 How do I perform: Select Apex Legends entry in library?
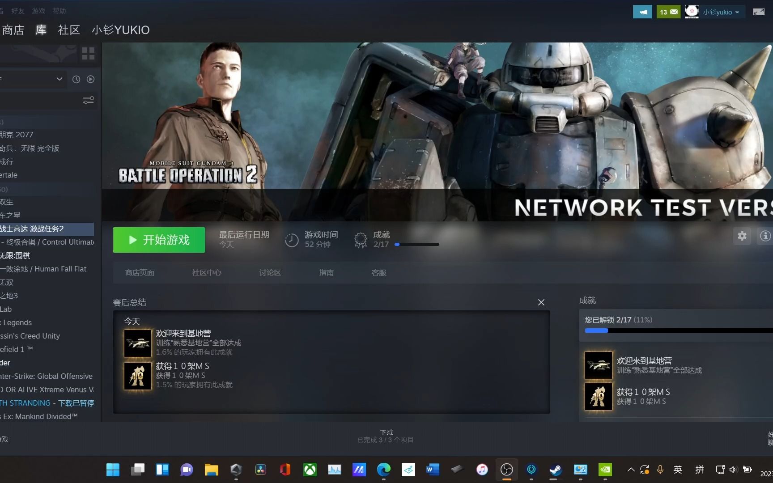point(47,322)
